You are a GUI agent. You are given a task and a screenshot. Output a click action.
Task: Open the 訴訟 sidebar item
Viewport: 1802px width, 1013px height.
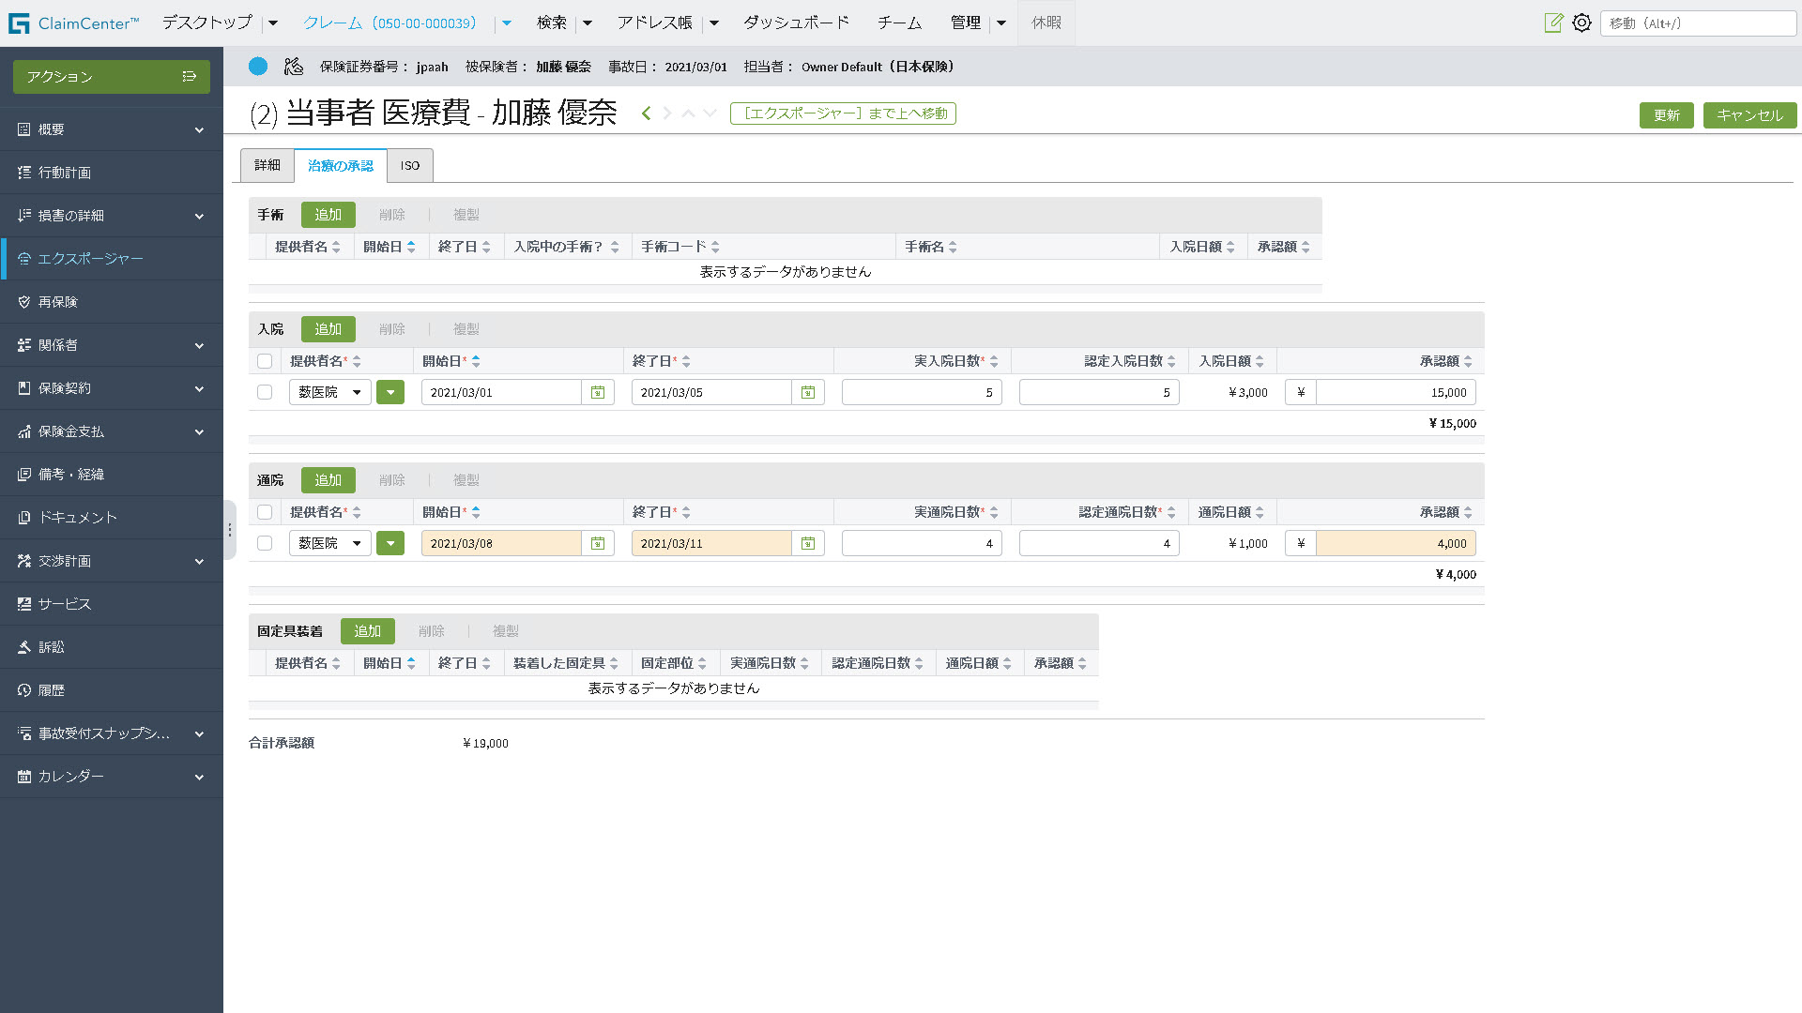click(52, 647)
